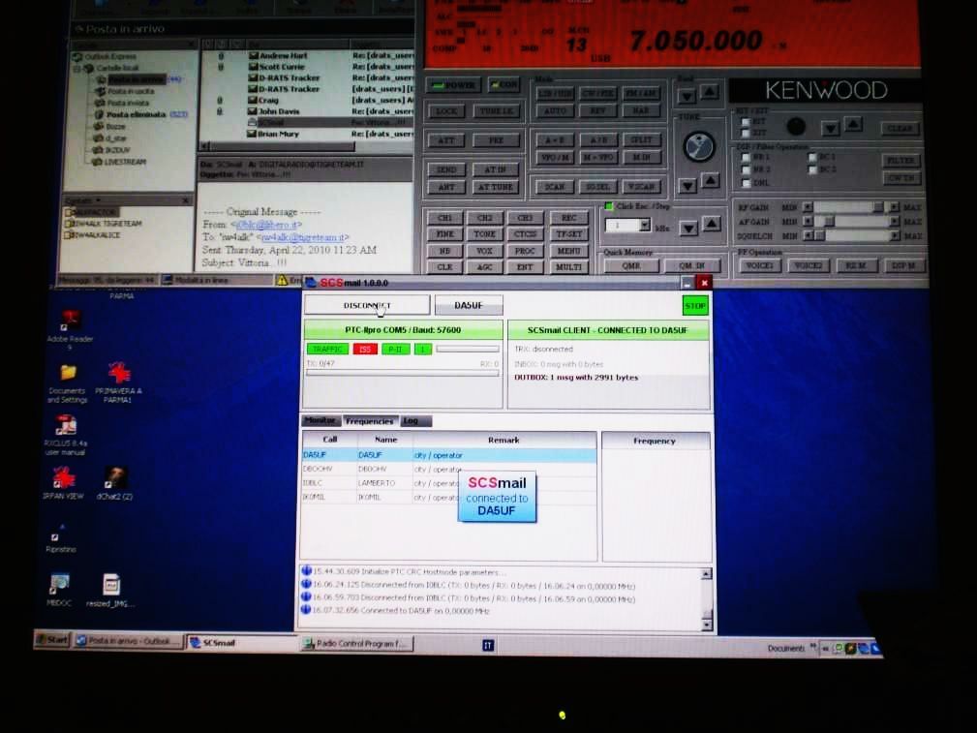Open the Posta inviata folder

point(129,103)
